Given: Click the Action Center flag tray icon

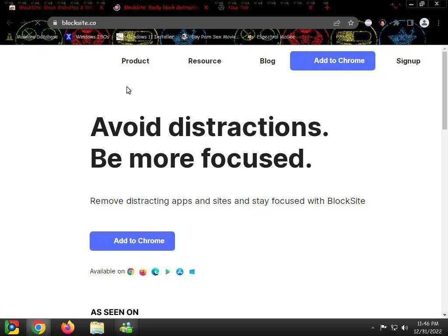Looking at the screenshot, I should point(383,327).
